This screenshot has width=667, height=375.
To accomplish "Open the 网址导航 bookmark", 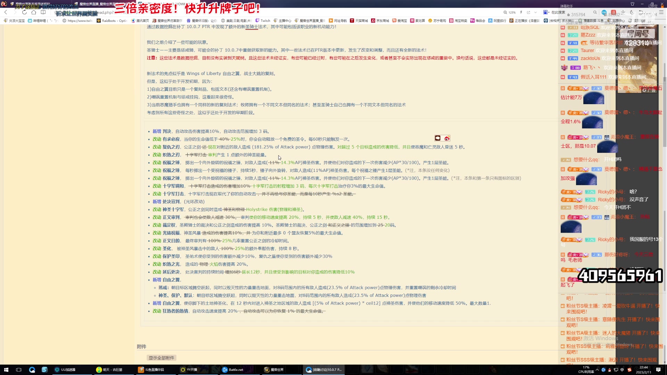I will click(x=338, y=20).
